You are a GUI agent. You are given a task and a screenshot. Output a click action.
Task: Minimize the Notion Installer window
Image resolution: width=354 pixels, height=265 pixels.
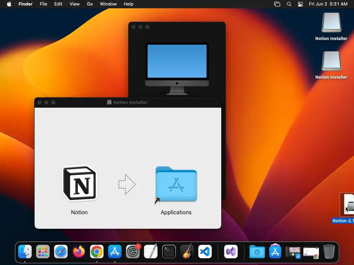point(46,102)
